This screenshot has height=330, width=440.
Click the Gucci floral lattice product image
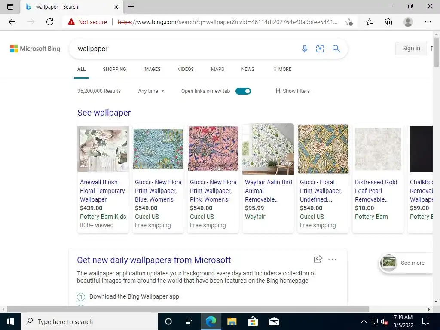click(323, 149)
